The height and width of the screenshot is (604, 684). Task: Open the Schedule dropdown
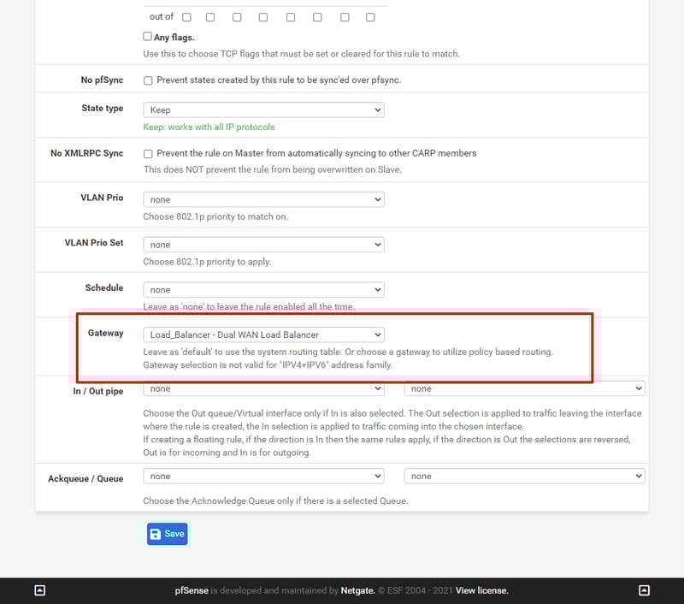tap(263, 290)
